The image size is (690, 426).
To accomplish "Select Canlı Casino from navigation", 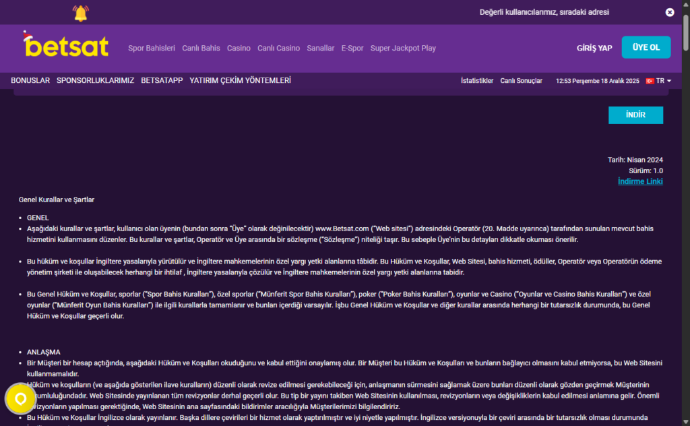I will tap(278, 49).
